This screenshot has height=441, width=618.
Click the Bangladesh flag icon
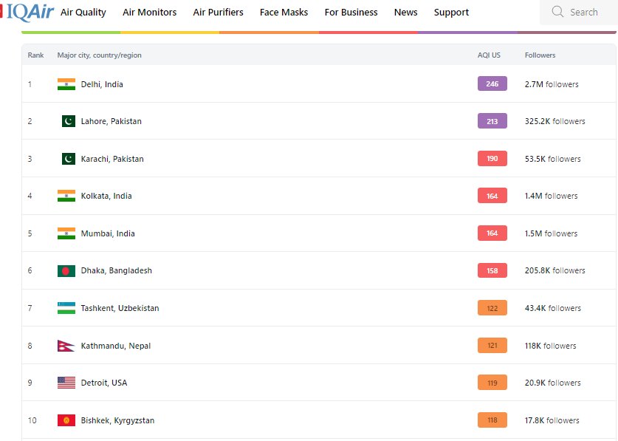pos(66,271)
